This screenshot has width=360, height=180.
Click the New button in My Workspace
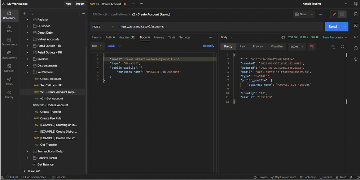click(x=69, y=4)
